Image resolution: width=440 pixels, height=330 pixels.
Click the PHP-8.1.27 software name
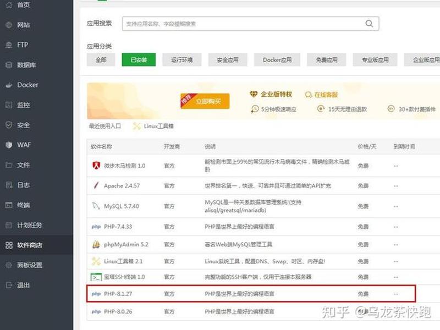(x=118, y=294)
